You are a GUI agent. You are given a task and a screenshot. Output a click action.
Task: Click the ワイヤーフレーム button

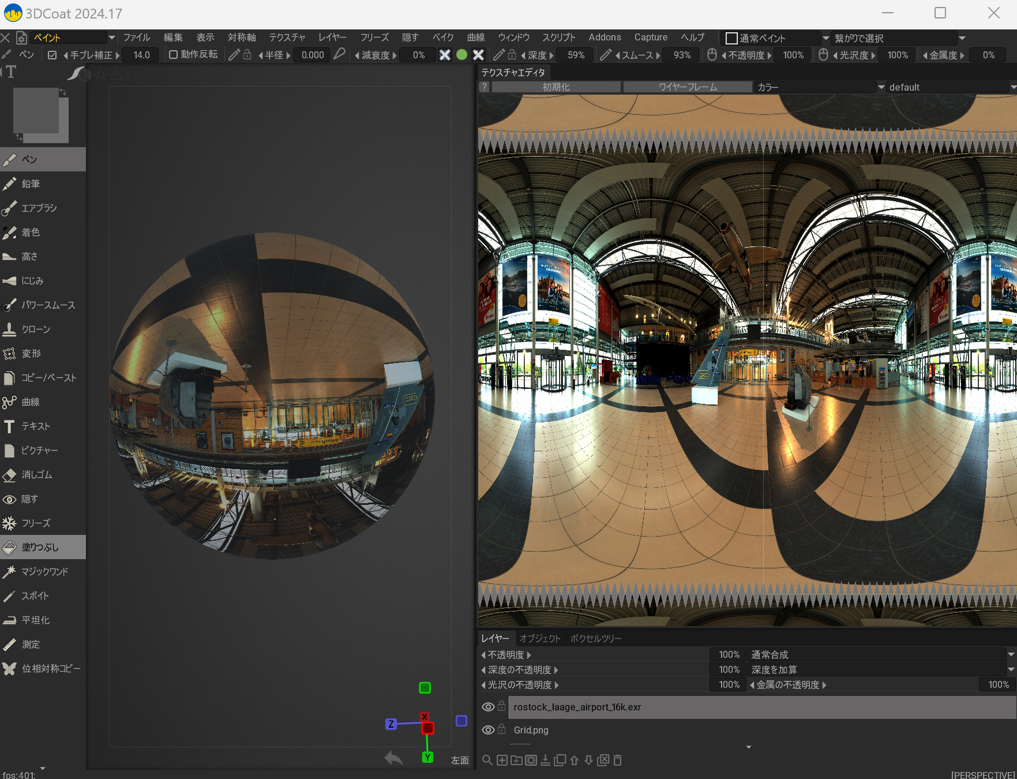click(x=688, y=87)
